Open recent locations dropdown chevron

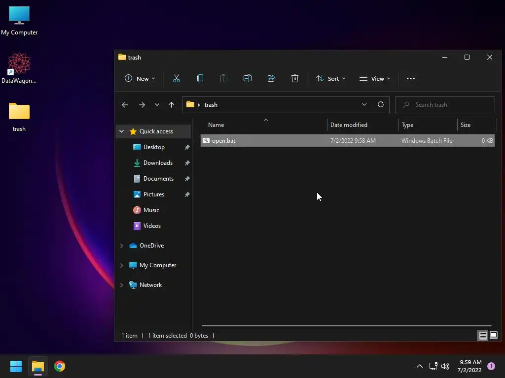(157, 105)
